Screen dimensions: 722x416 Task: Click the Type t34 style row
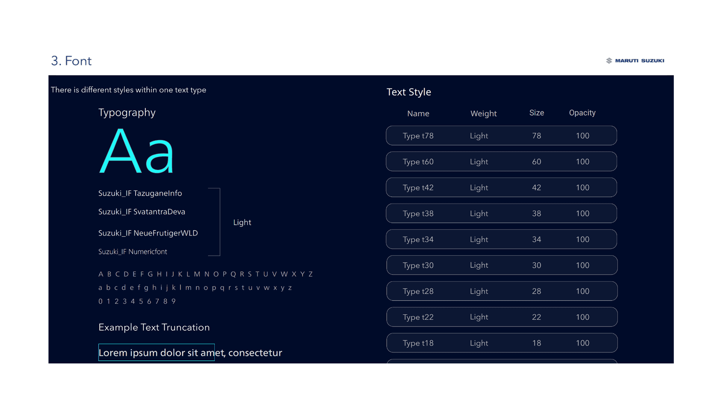click(501, 239)
